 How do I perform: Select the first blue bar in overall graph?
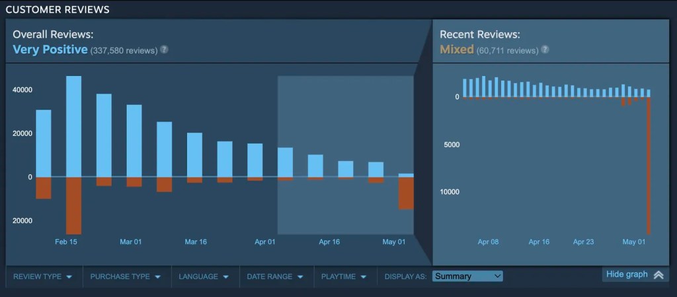[44, 143]
